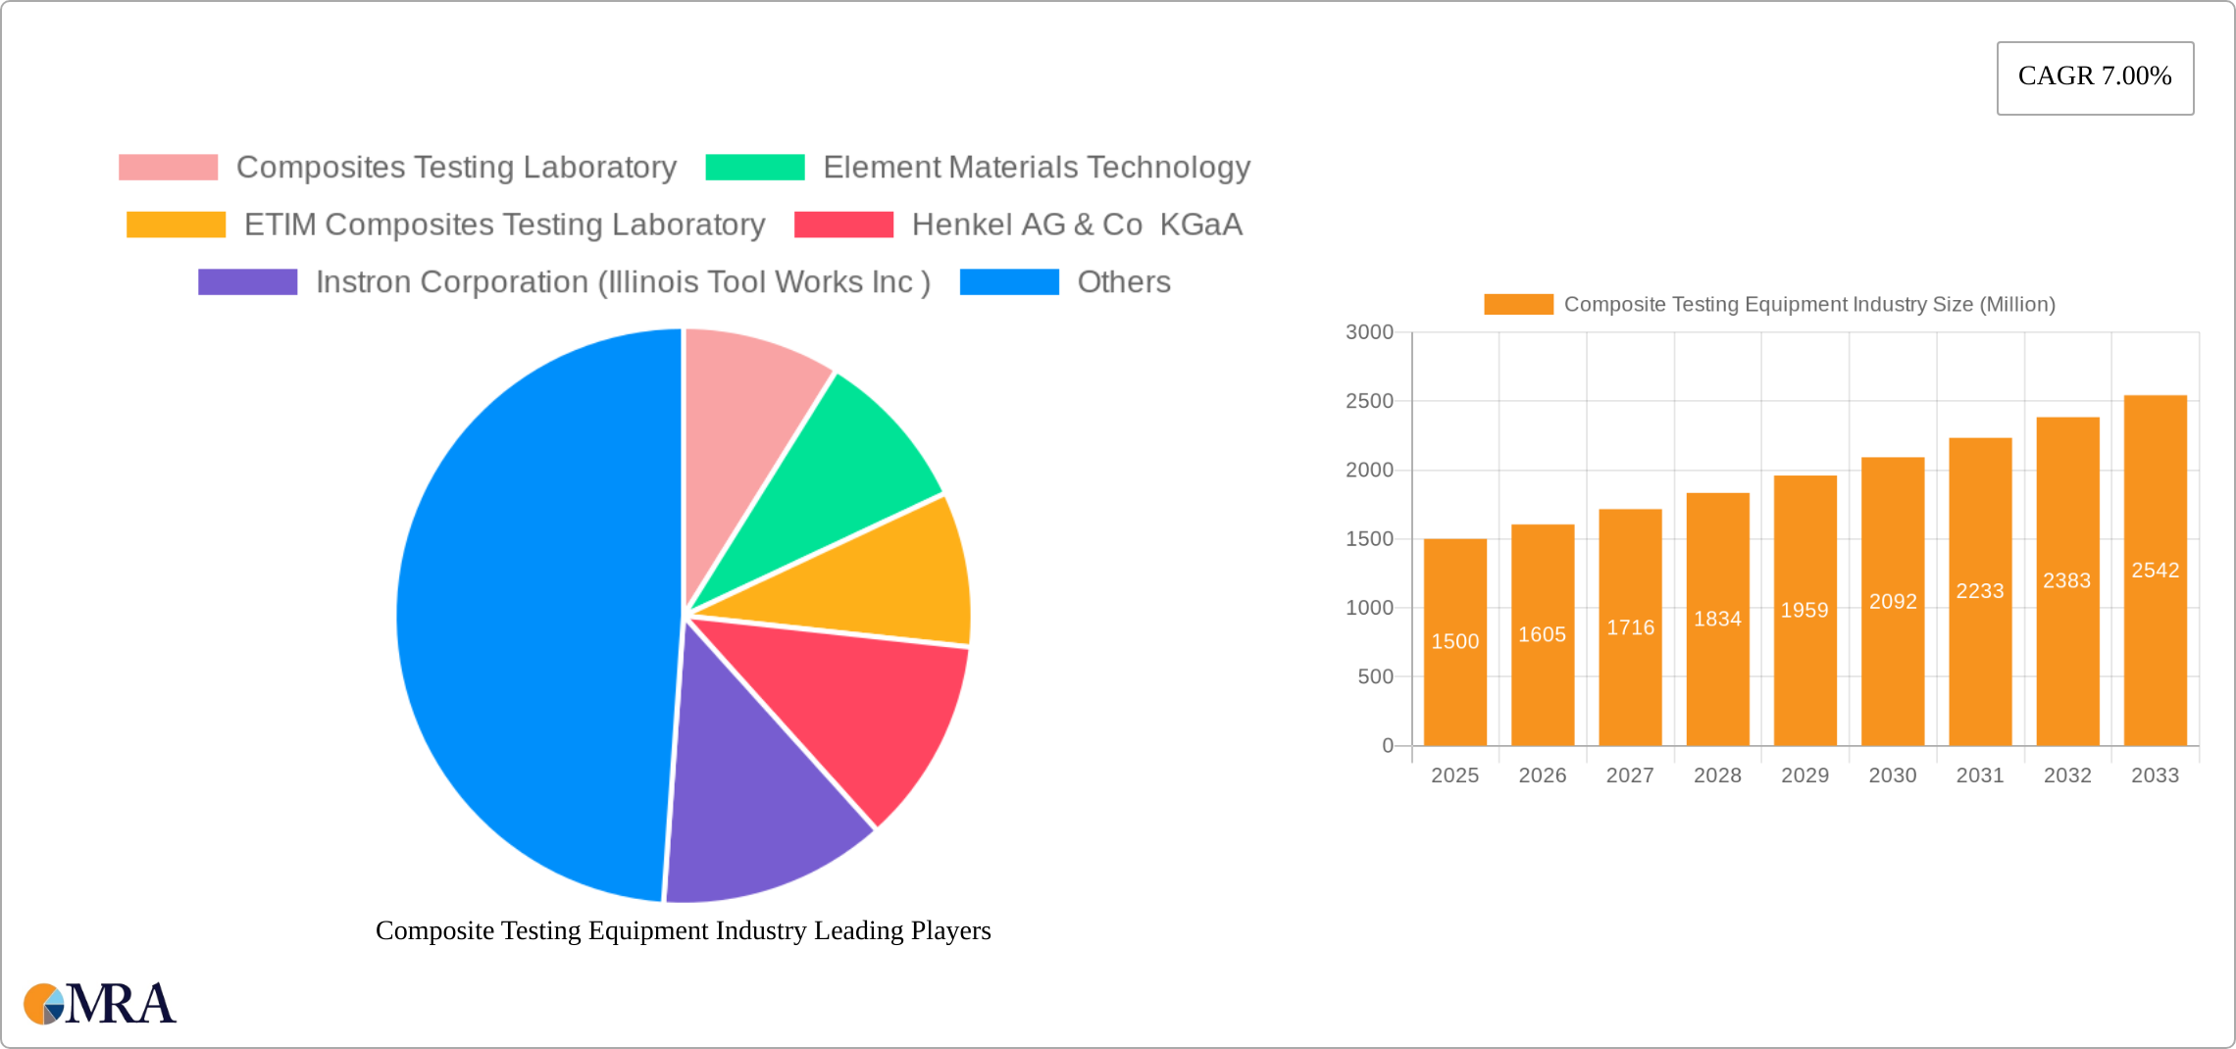Screen dimensions: 2236x1049
Task: Toggle the orange Industry Size legend box
Action: click(1517, 305)
